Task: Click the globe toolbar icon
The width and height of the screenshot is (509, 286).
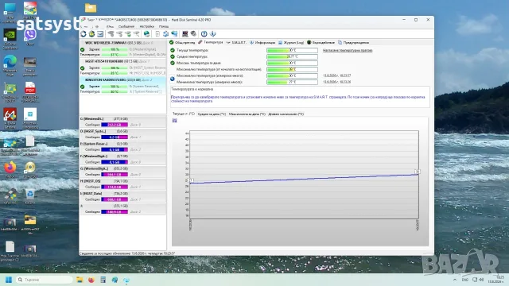Action: pos(146,33)
